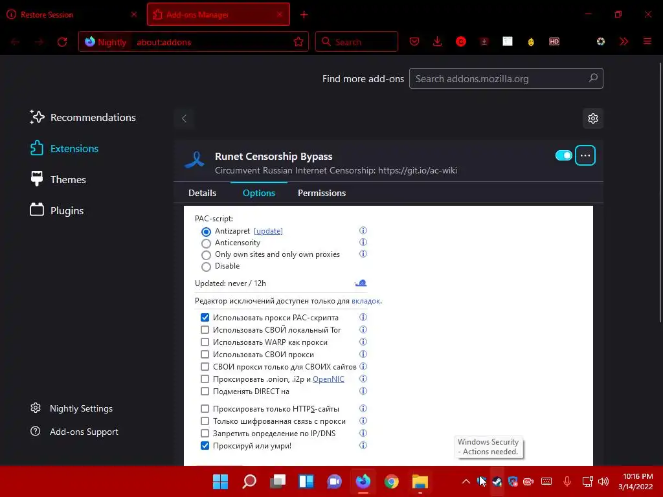This screenshot has width=663, height=497.
Task: Click the HD extension icon
Action: pyautogui.click(x=554, y=41)
